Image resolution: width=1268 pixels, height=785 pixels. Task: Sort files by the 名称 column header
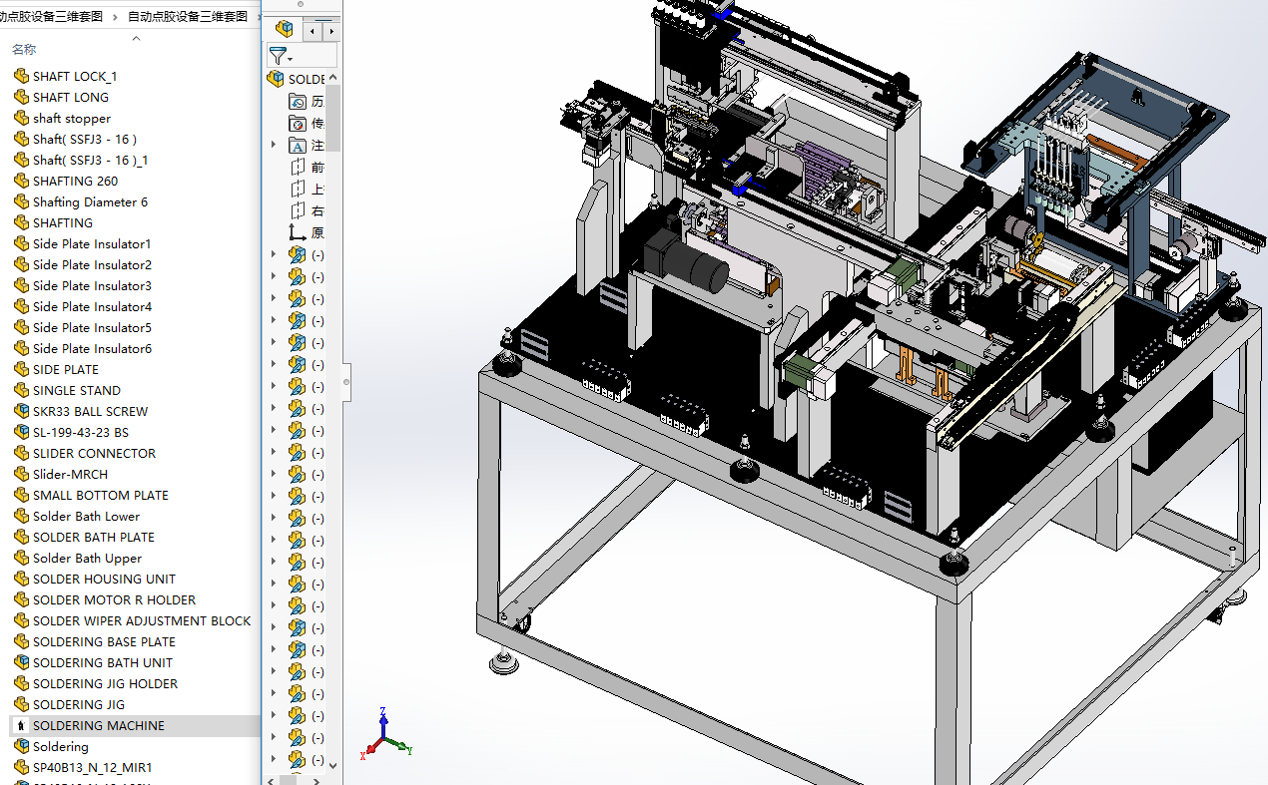24,49
